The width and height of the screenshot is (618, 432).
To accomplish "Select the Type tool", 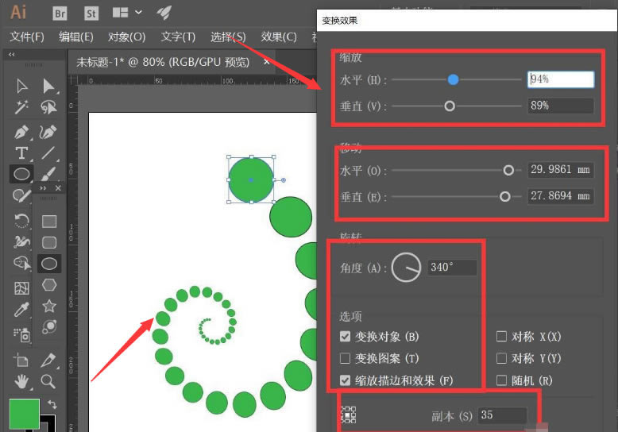I will pos(21,153).
